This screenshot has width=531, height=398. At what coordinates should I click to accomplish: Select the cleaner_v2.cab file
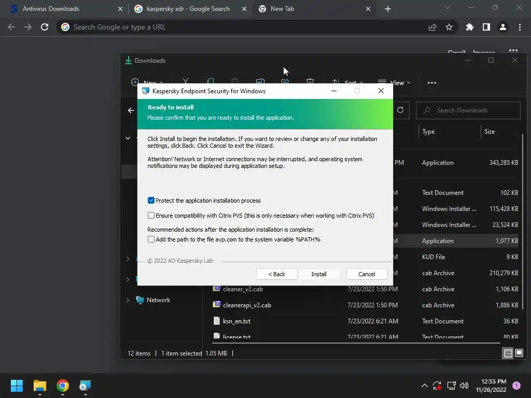243,289
